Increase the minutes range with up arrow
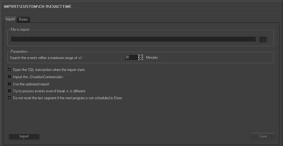Screen dimensions: 283x146 click(x=140, y=56)
